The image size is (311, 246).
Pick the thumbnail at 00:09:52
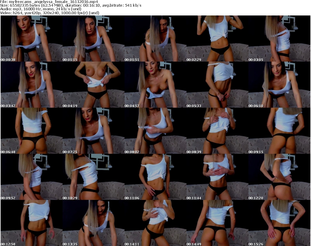(31, 177)
